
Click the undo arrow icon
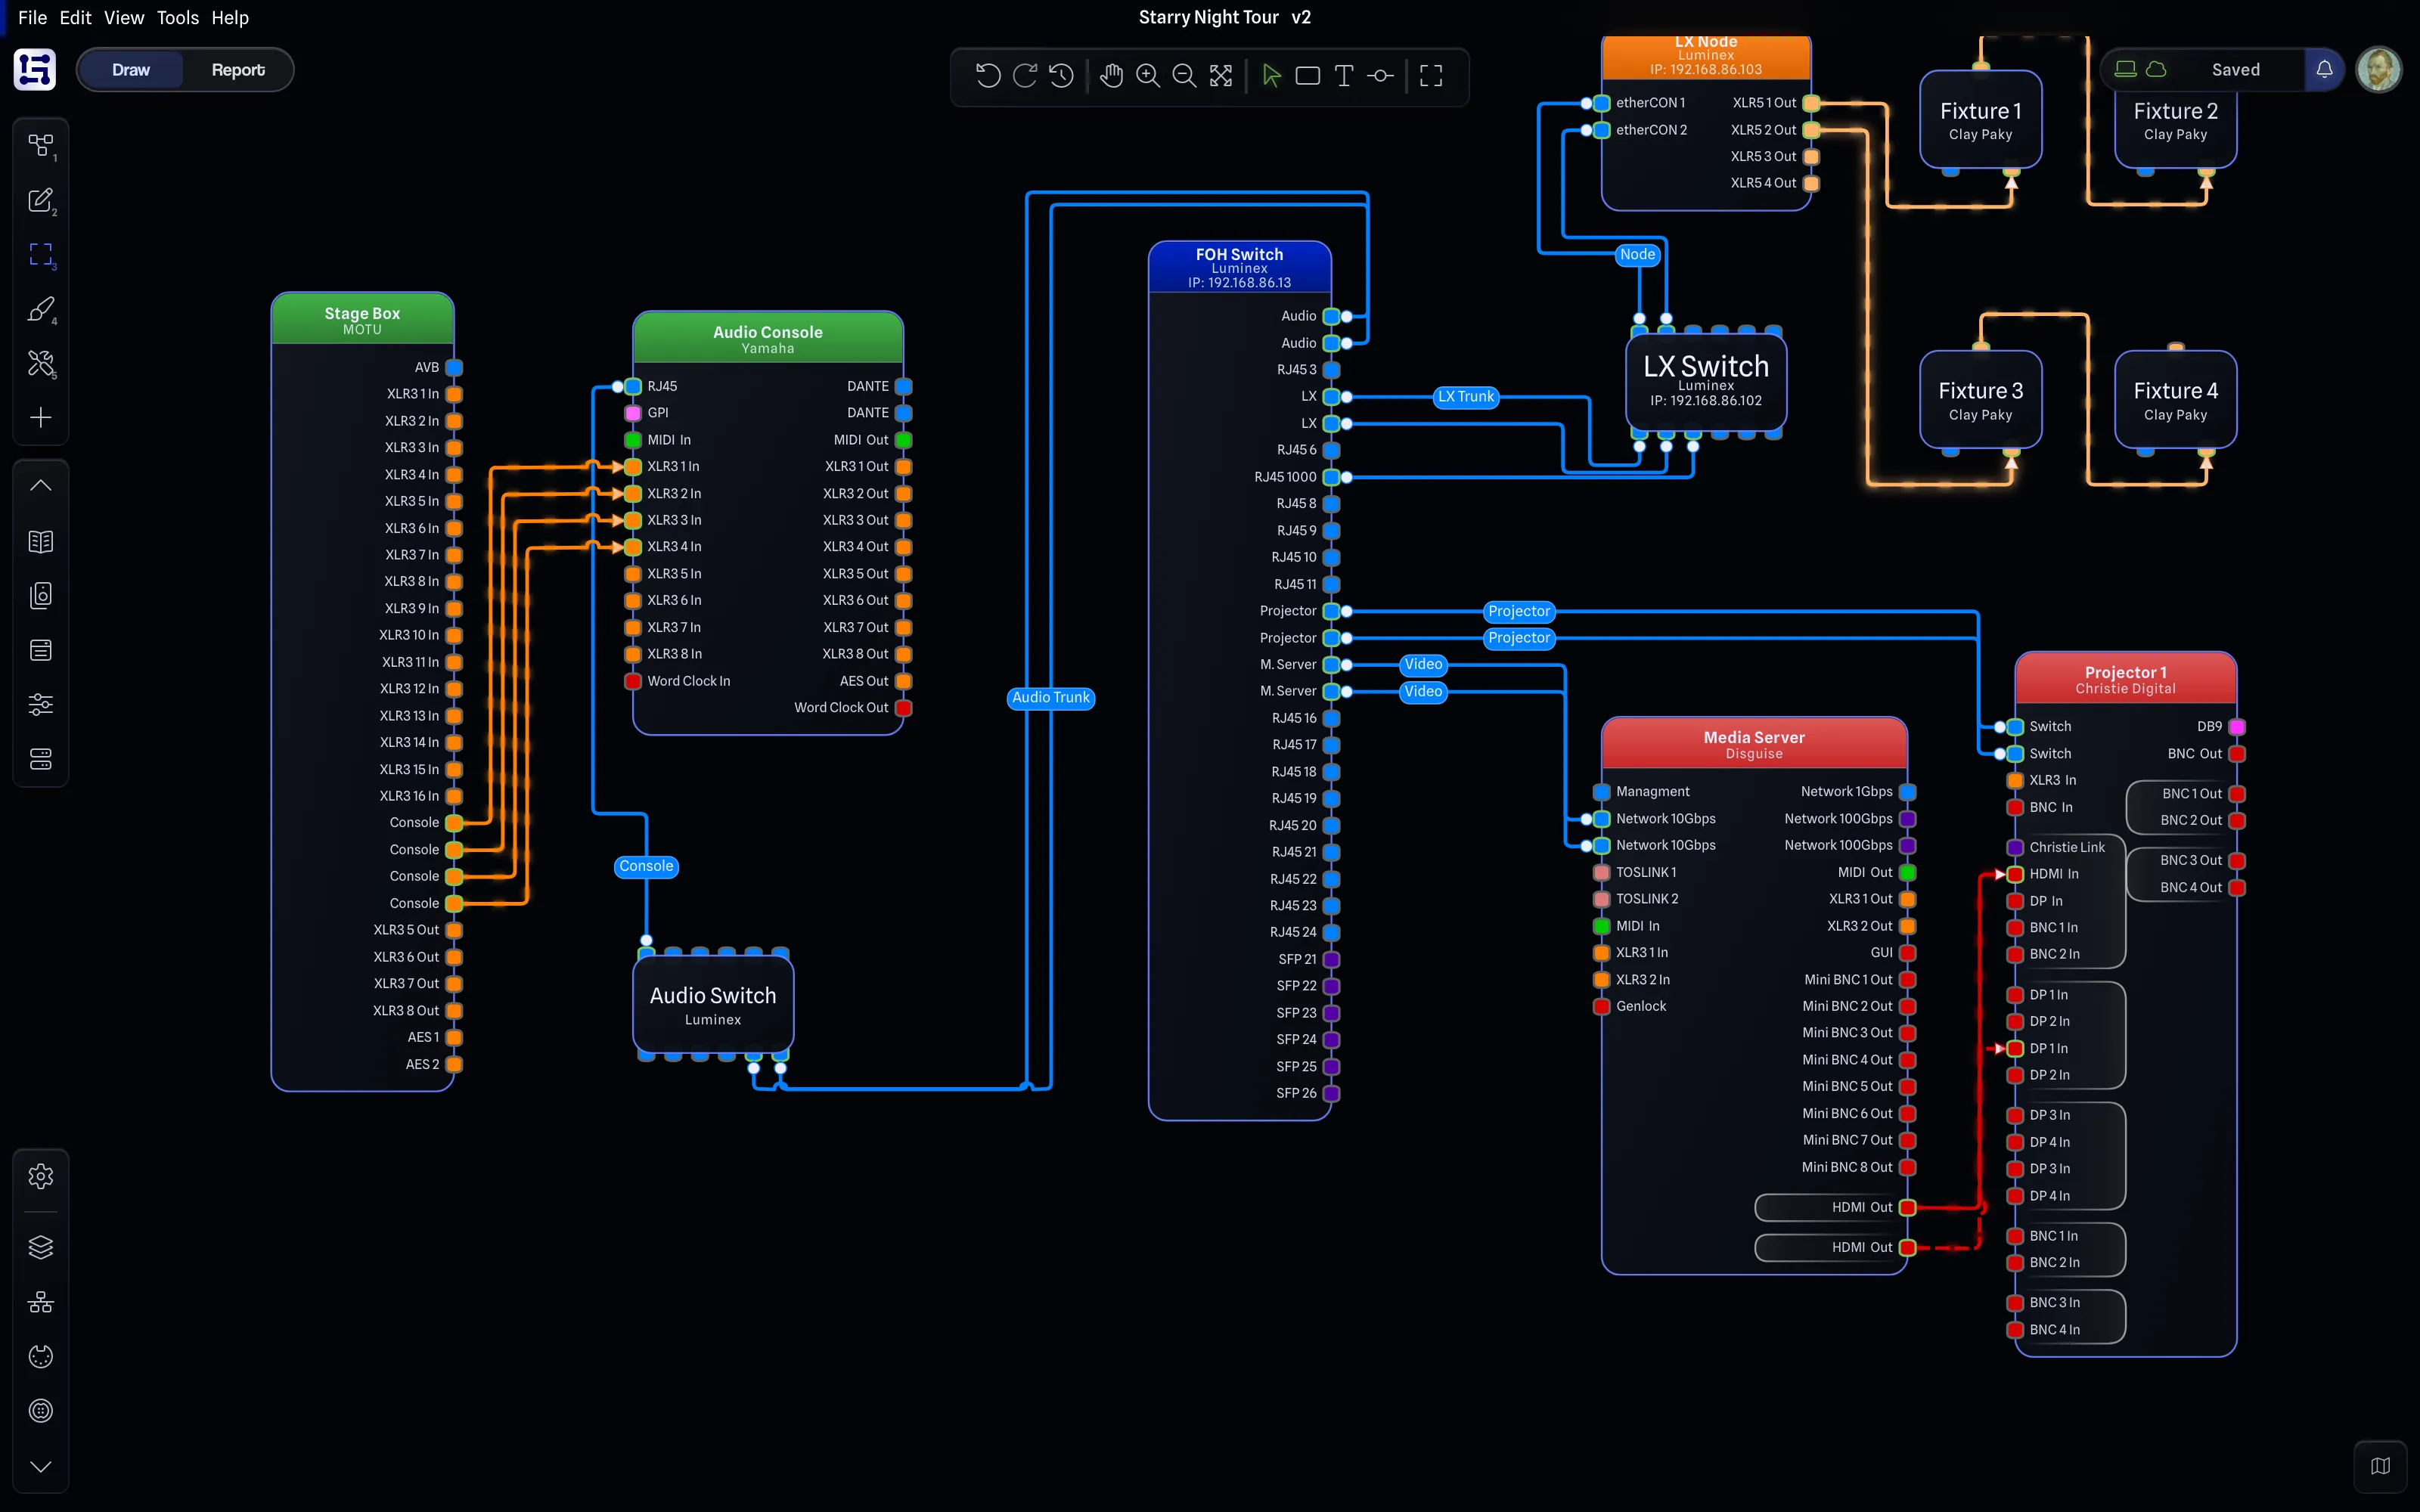coord(987,76)
